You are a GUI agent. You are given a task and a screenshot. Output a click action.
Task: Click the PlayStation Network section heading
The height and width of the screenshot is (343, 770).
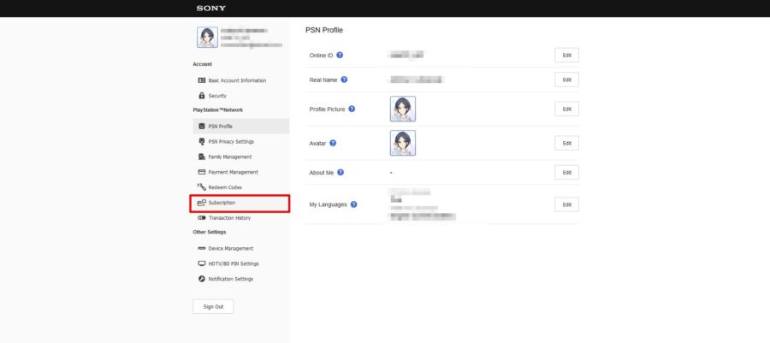(217, 110)
